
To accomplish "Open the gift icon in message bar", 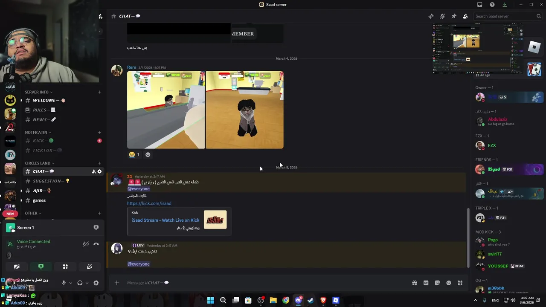I will click(414, 283).
